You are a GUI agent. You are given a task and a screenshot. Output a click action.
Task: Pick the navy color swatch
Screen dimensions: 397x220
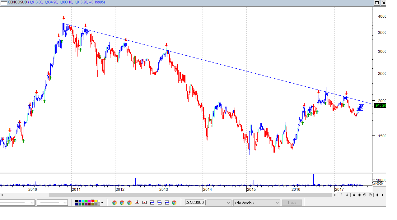pyautogui.click(x=77, y=204)
